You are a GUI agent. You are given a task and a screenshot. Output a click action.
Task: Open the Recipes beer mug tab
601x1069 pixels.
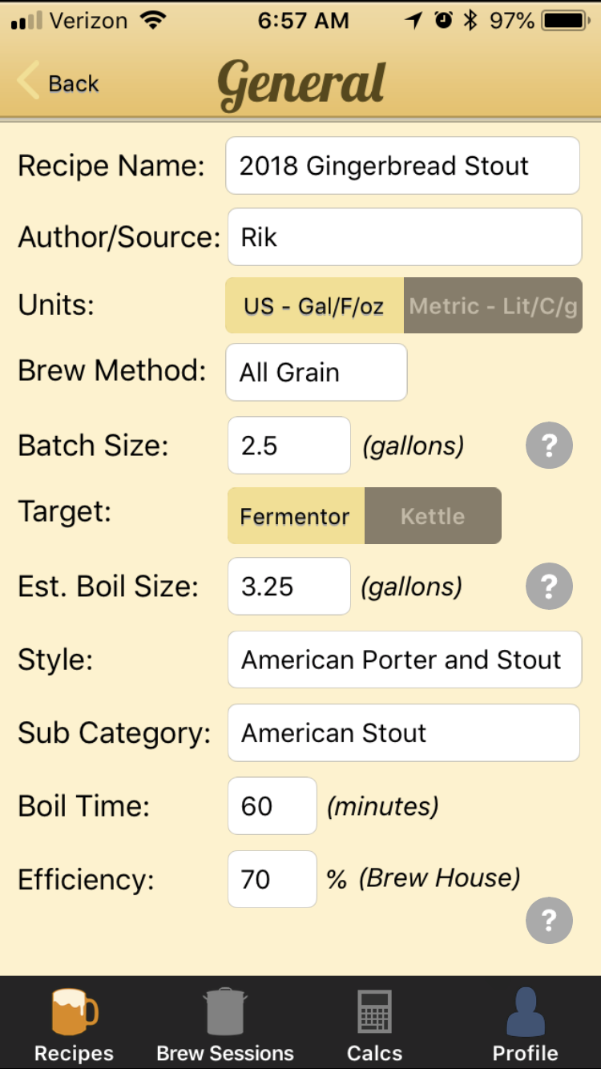pyautogui.click(x=74, y=1024)
